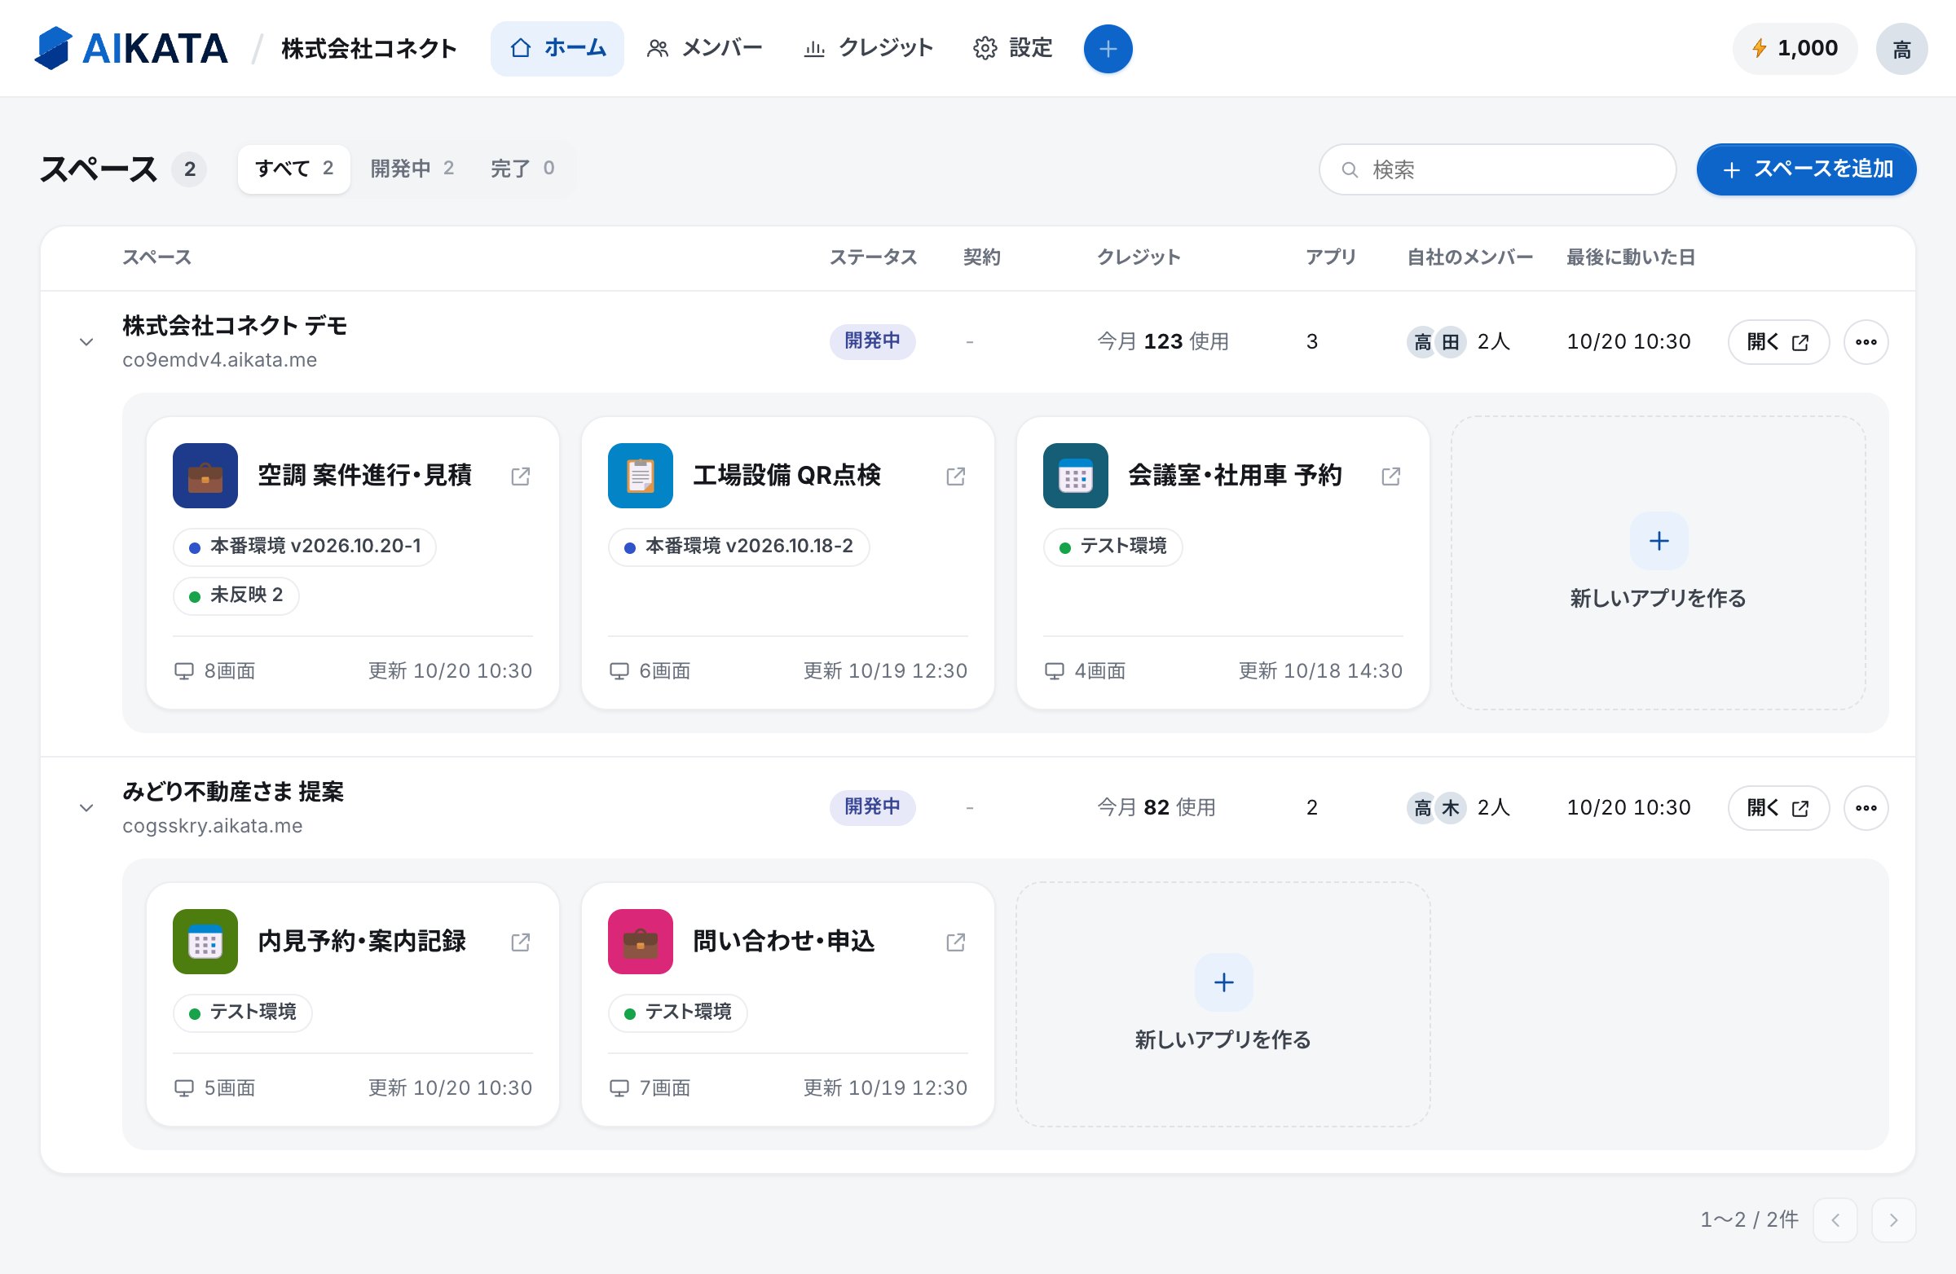Open the 工場設備 QR点検 external link icon

pyautogui.click(x=955, y=477)
